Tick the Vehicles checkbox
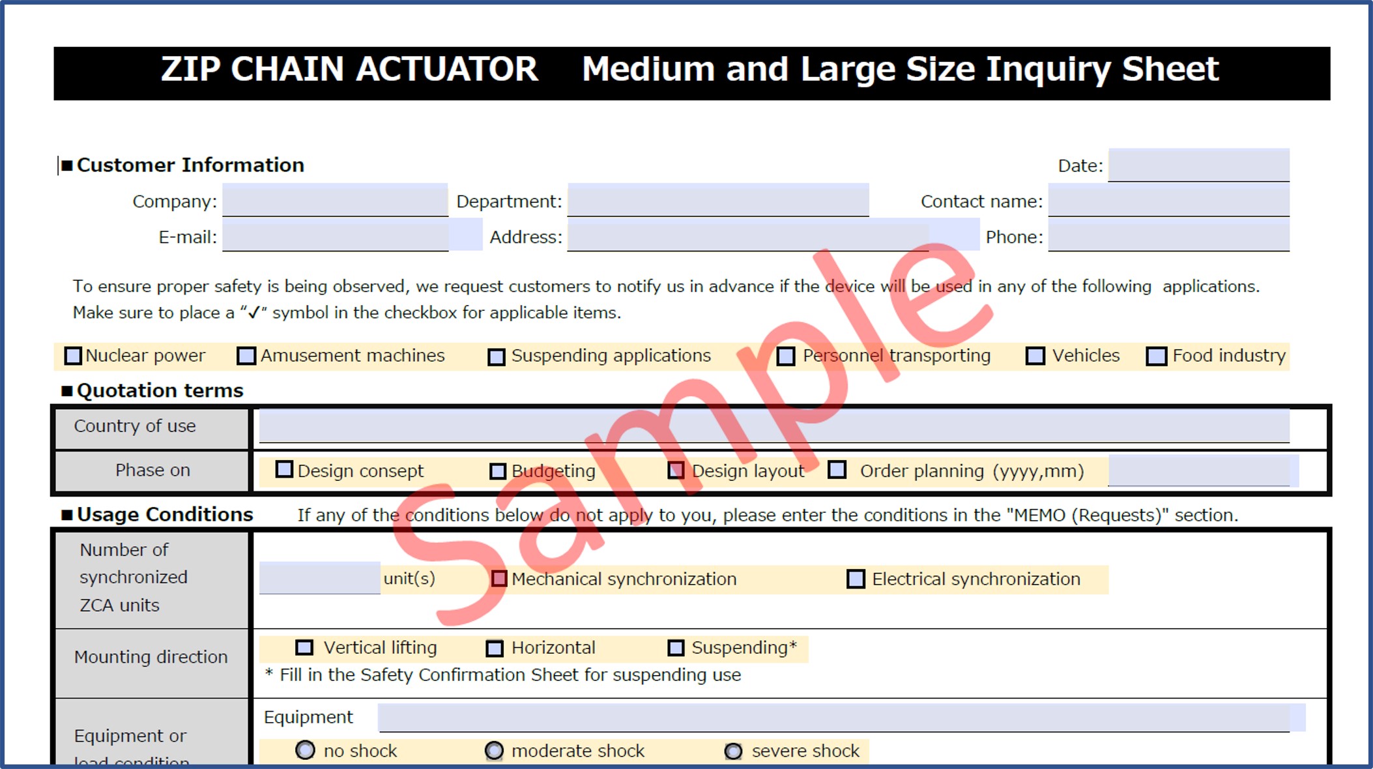1373x769 pixels. (1035, 356)
